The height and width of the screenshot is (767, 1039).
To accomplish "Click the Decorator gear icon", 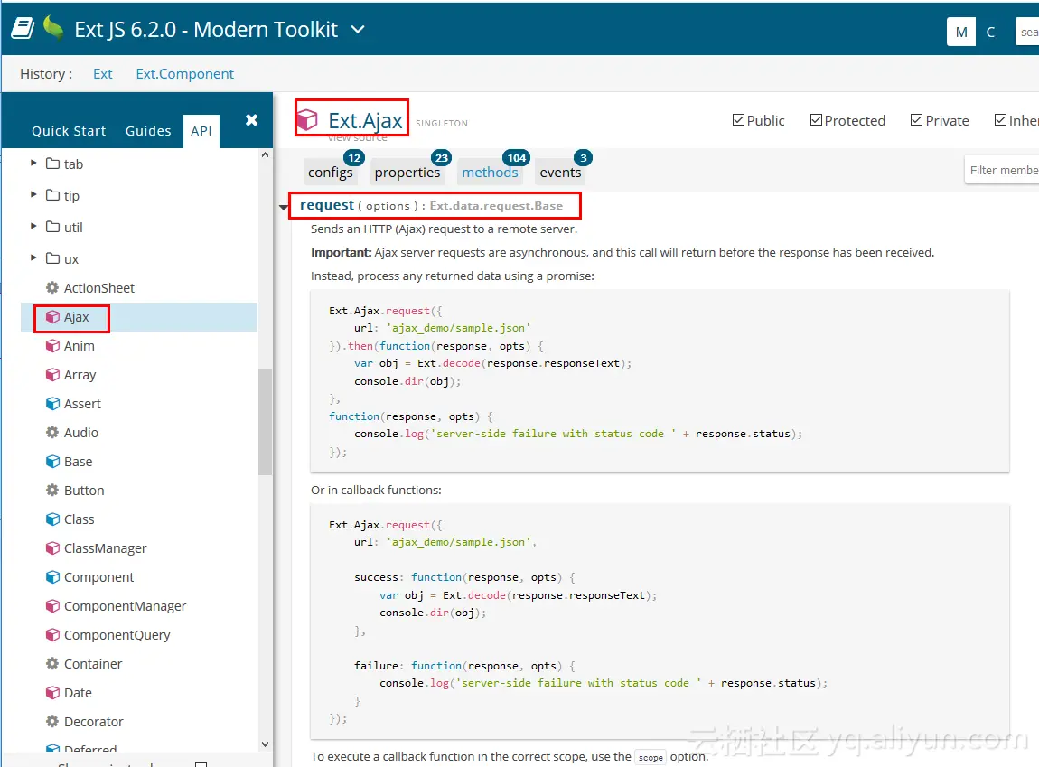I will pos(52,721).
